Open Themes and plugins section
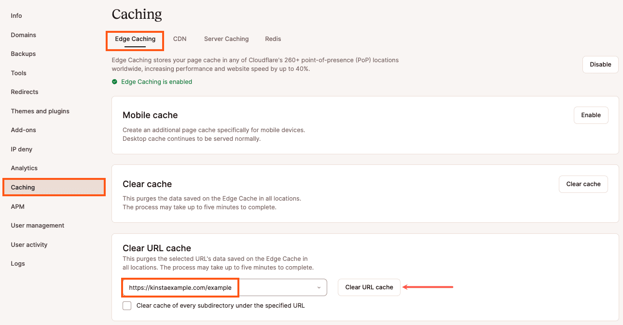 coord(40,111)
